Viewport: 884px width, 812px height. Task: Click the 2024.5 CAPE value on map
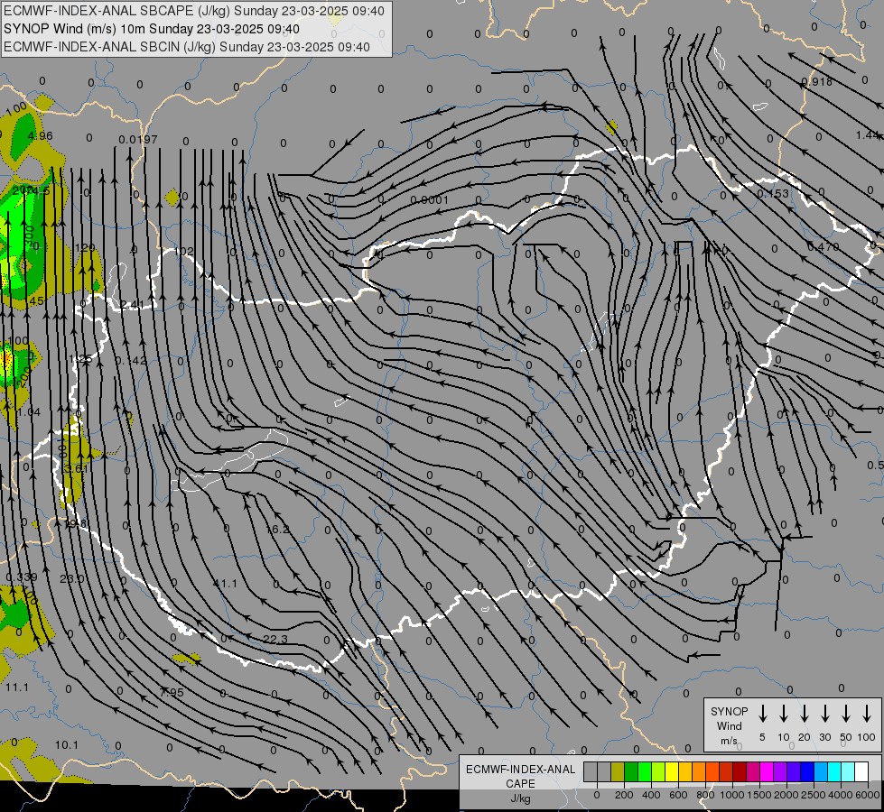point(32,190)
